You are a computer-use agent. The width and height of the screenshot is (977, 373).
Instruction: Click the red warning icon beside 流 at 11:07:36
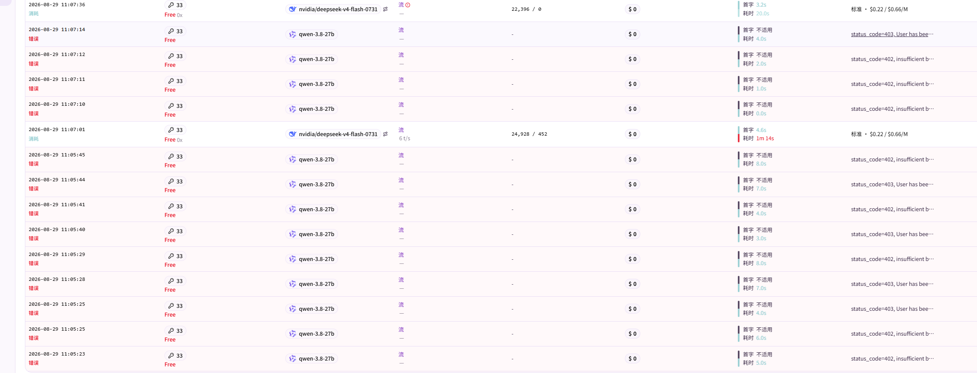408,5
